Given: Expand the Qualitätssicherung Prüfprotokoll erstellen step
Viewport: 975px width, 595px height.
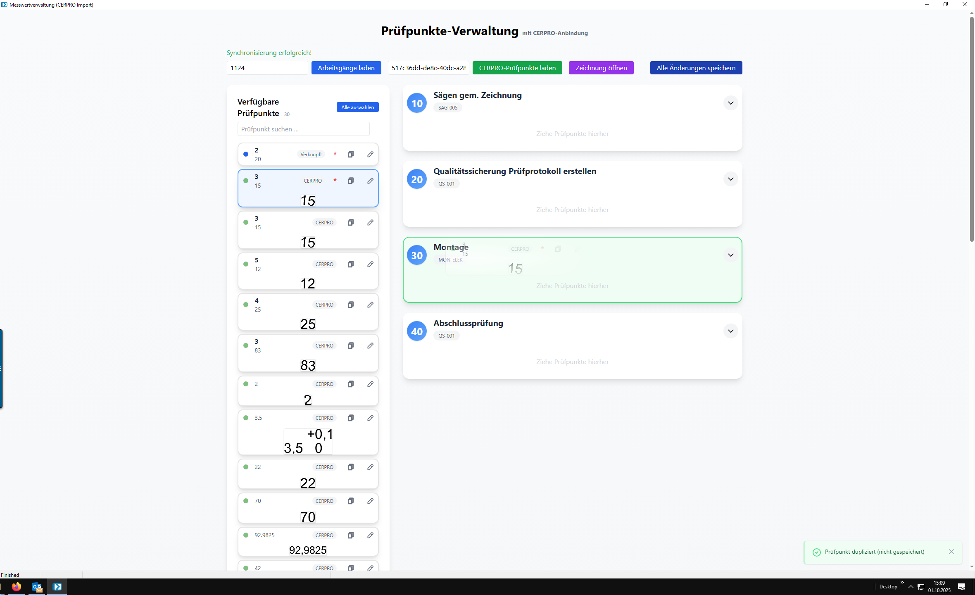Looking at the screenshot, I should pos(730,179).
